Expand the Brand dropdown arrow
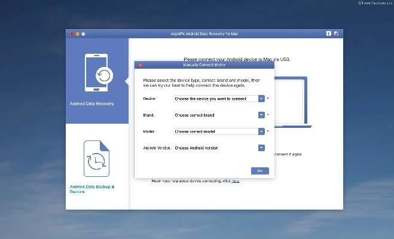Image resolution: width=394 pixels, height=239 pixels. tap(261, 115)
